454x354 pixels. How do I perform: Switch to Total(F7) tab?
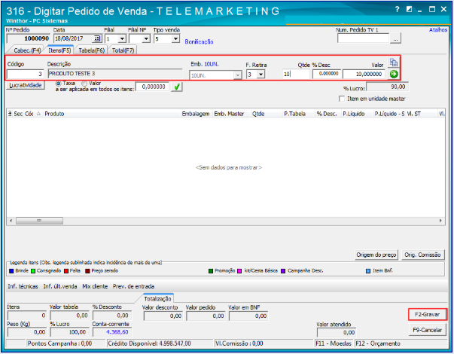tap(123, 50)
